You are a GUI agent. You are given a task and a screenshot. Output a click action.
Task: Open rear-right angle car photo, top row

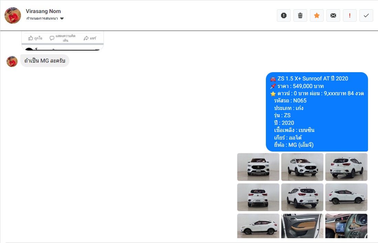click(x=346, y=167)
